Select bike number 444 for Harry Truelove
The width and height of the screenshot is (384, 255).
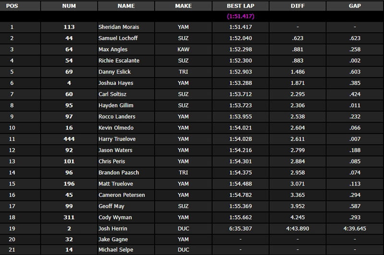coord(69,139)
